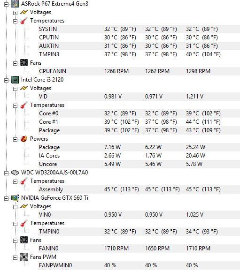Expand the ASRock Voltages node
240x279 pixels.
coord(15,13)
